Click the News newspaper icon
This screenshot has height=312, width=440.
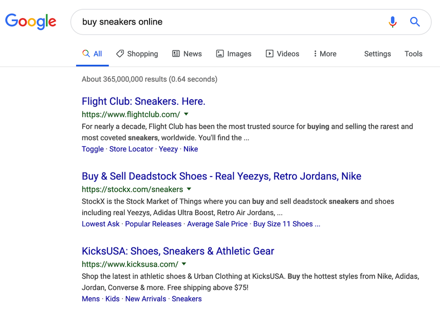tap(176, 53)
